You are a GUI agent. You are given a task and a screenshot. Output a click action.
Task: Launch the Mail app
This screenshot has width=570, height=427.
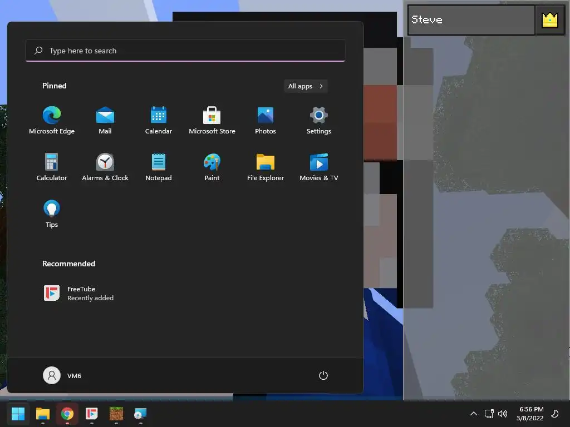(x=105, y=121)
